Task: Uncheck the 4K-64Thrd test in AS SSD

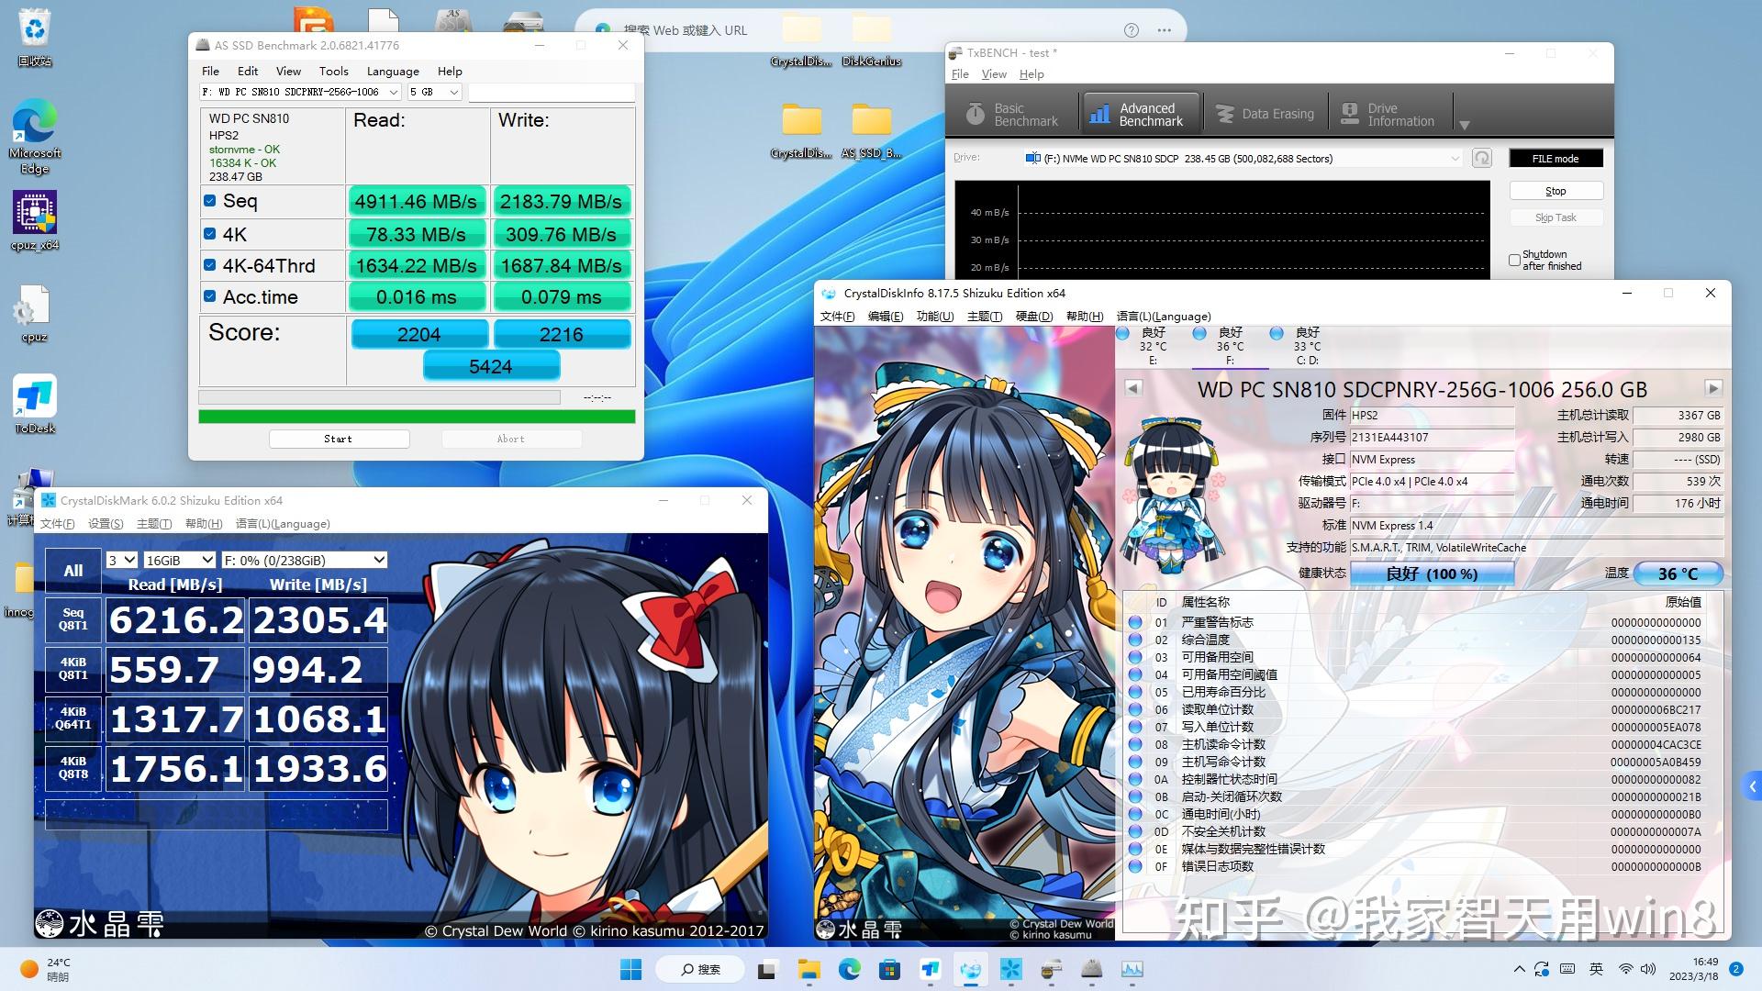Action: pyautogui.click(x=210, y=264)
